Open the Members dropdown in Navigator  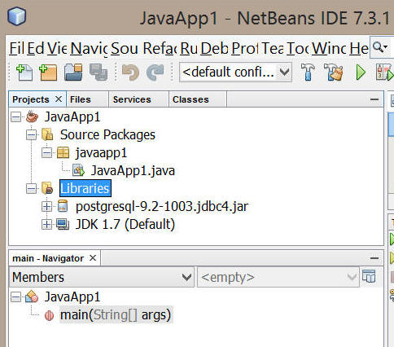pyautogui.click(x=102, y=277)
